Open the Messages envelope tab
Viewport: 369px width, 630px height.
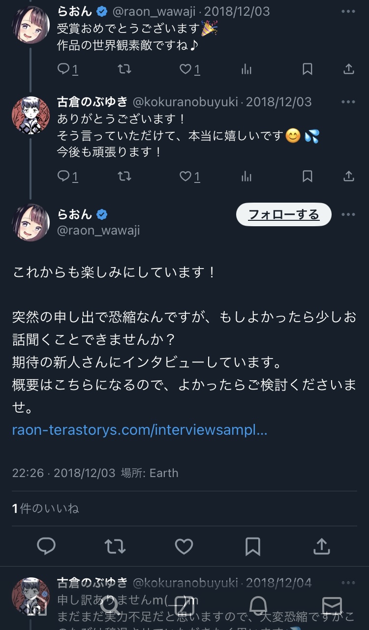[x=332, y=606]
